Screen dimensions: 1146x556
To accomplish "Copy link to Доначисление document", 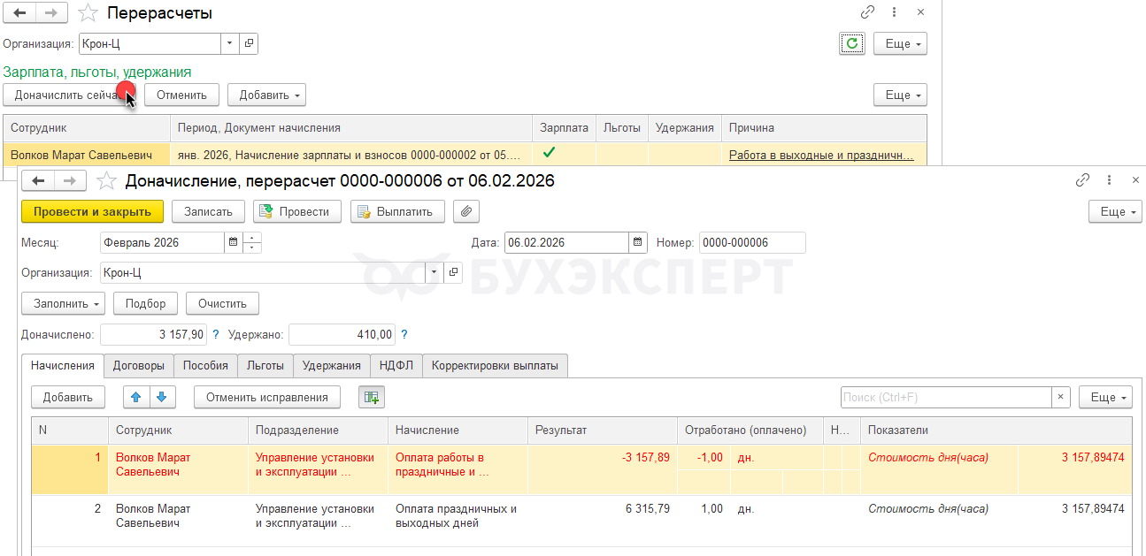I will (x=1082, y=180).
